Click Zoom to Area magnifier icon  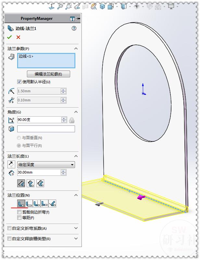(x=68, y=6)
